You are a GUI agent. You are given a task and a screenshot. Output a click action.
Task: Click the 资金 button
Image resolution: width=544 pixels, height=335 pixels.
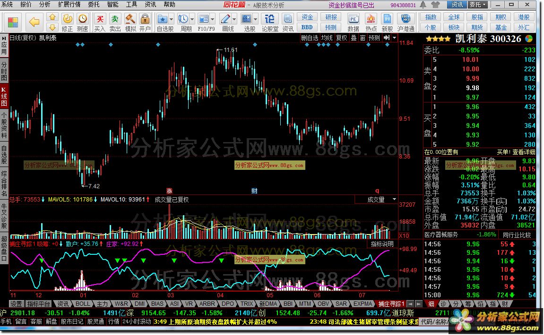(x=307, y=17)
